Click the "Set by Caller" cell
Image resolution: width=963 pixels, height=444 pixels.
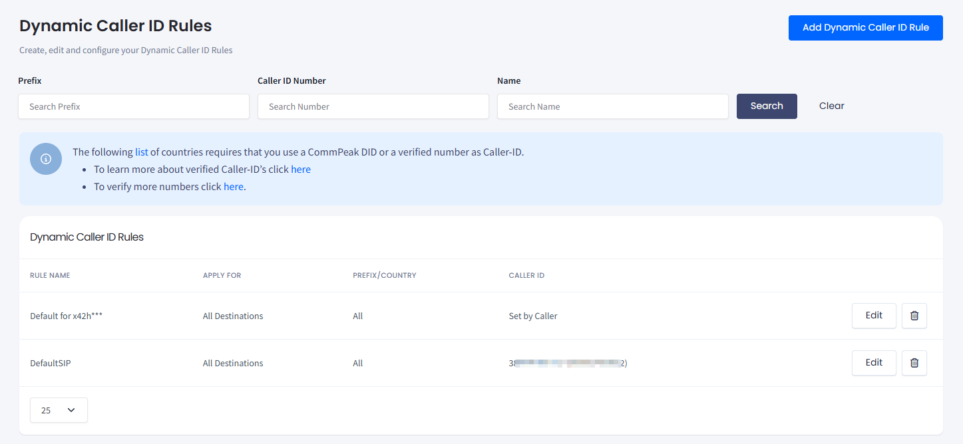tap(533, 316)
